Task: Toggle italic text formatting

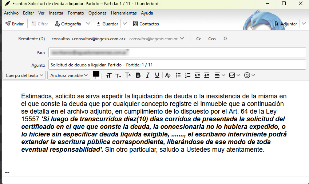Action: [x=147, y=75]
